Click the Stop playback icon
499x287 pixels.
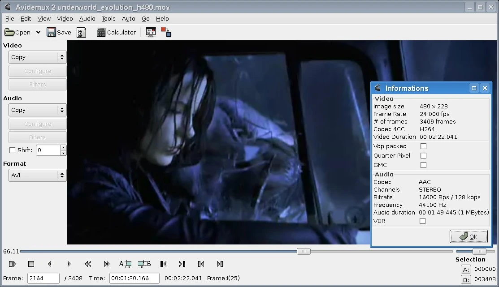pyautogui.click(x=31, y=264)
